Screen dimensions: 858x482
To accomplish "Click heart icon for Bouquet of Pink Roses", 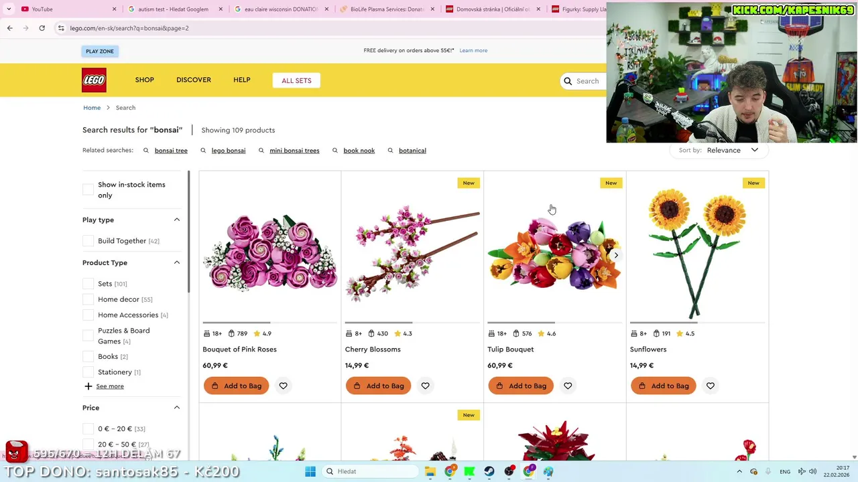I will tap(283, 386).
